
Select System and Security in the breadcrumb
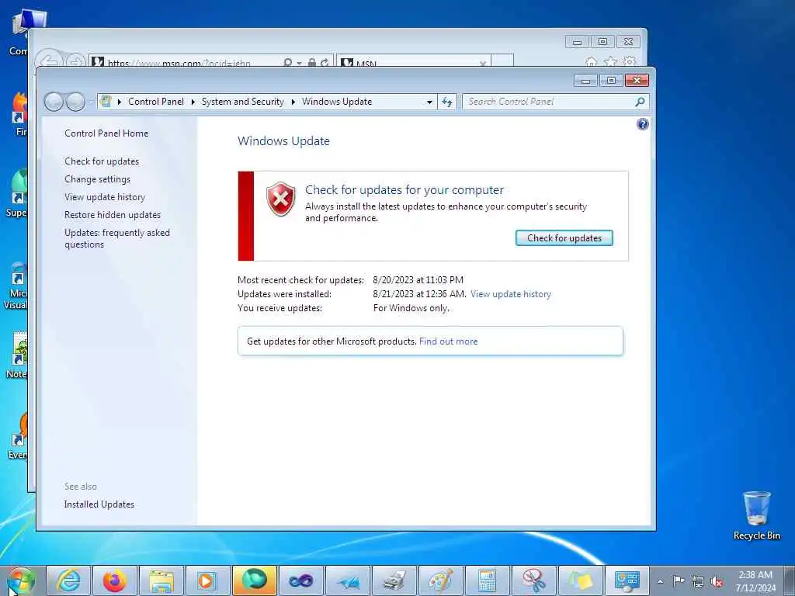click(243, 102)
